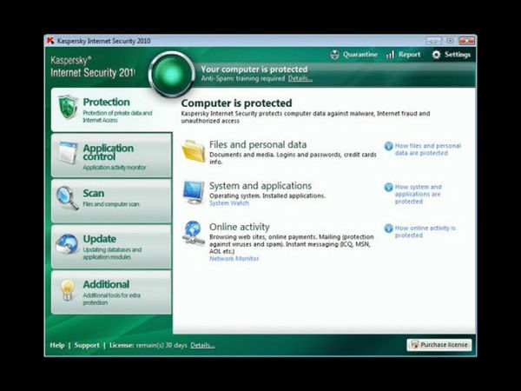Click the Purchase license button
Image resolution: width=521 pixels, height=391 pixels.
point(439,345)
